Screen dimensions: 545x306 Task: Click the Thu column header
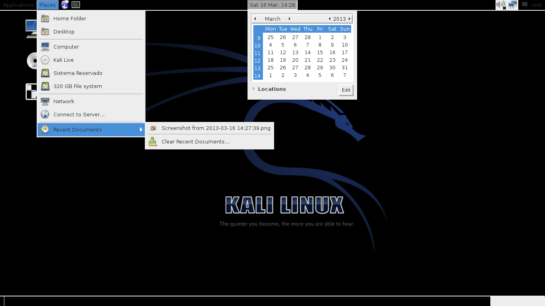[308, 29]
